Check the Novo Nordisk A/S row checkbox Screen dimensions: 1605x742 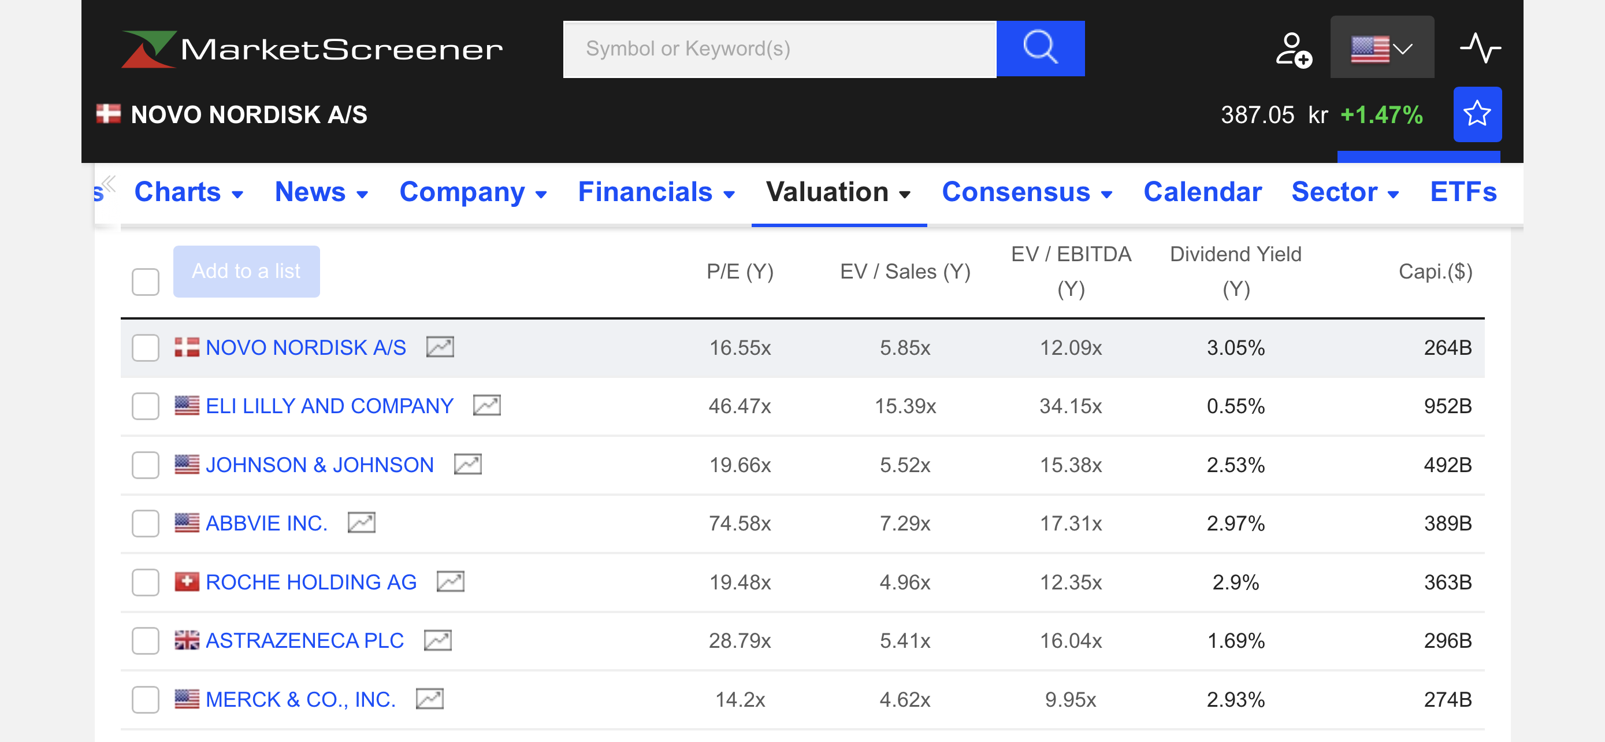(x=145, y=348)
